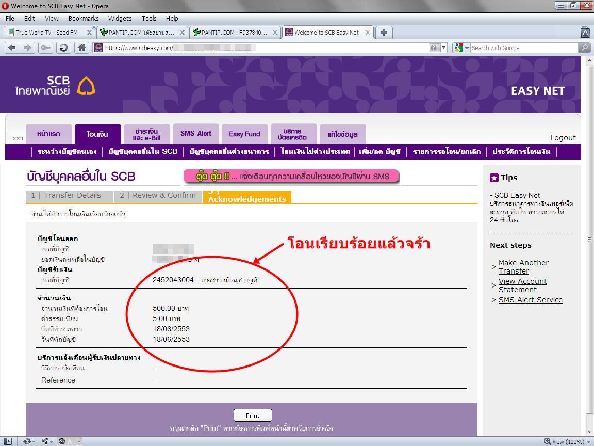Select the SMS Alert site tab
Screen dimensions: 594x446
click(196, 134)
